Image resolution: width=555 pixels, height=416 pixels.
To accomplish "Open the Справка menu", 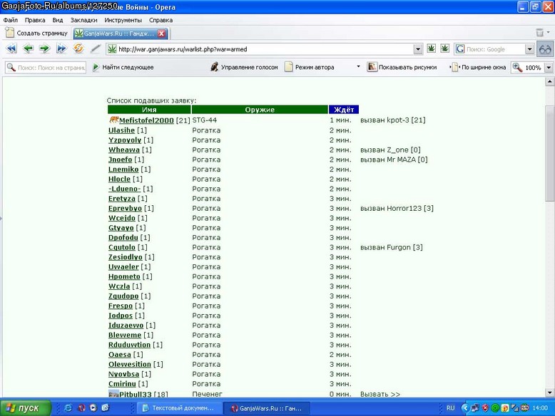I will tap(161, 20).
